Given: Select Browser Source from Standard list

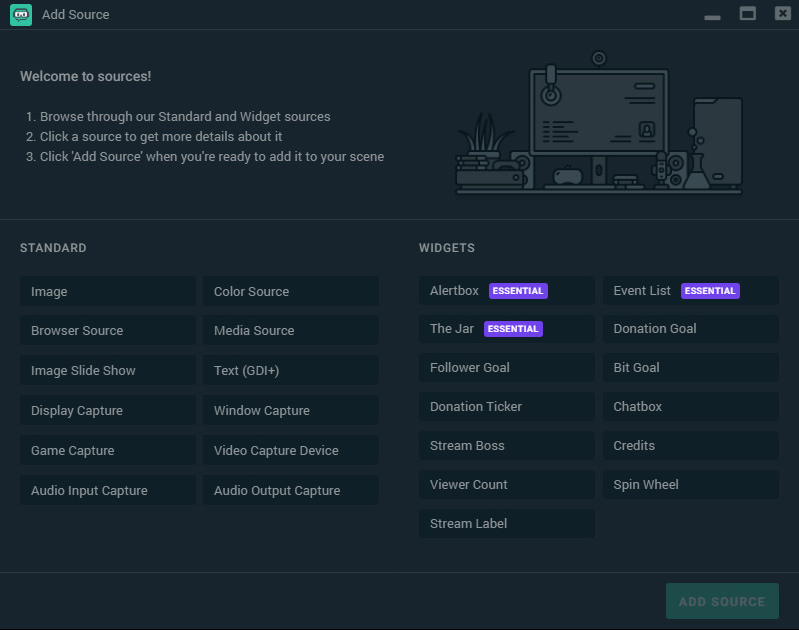Looking at the screenshot, I should click(x=107, y=330).
